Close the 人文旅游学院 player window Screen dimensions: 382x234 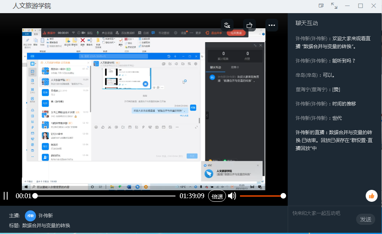(374, 6)
